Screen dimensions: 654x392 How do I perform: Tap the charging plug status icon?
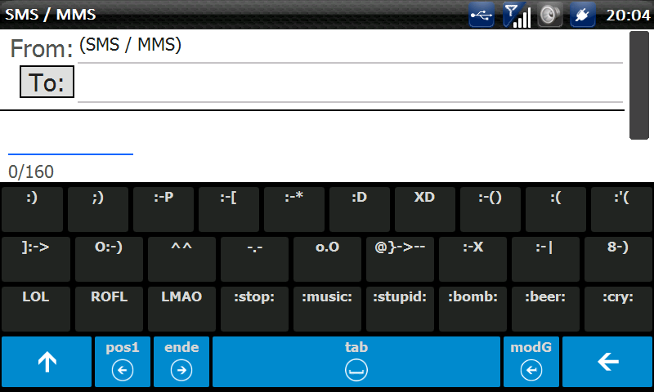click(583, 15)
